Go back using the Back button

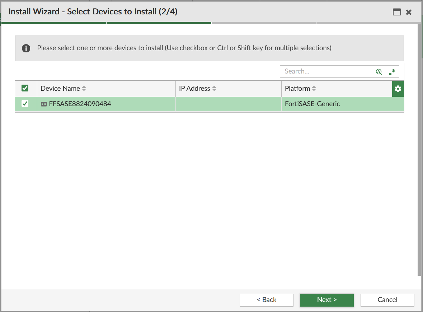coord(266,300)
